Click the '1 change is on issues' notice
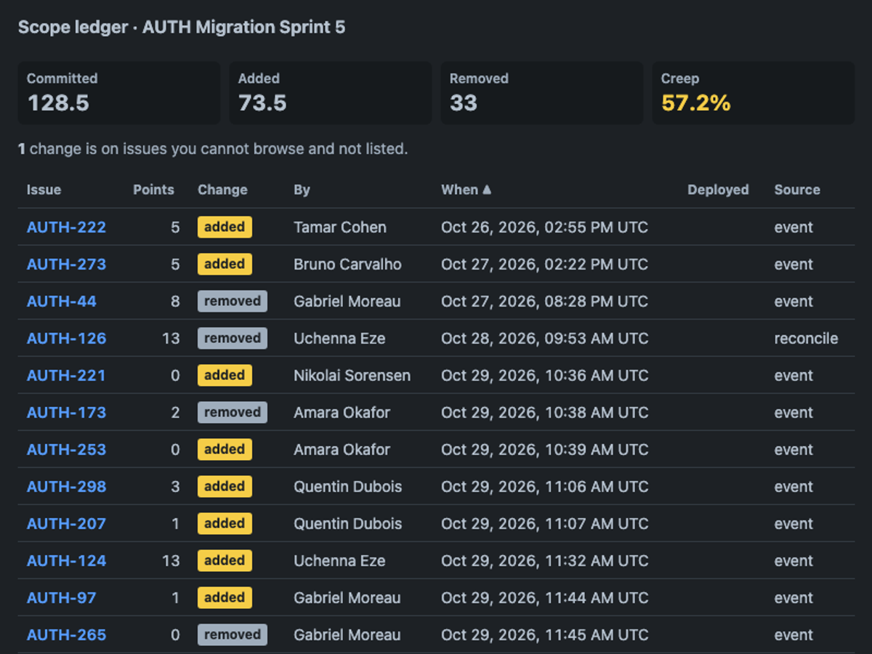This screenshot has height=654, width=872. [213, 149]
